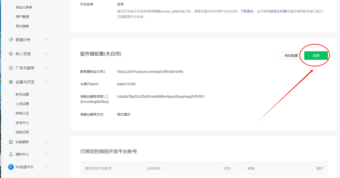Click the 设置与开发 menu label
The width and height of the screenshot is (340, 178).
pyautogui.click(x=25, y=82)
